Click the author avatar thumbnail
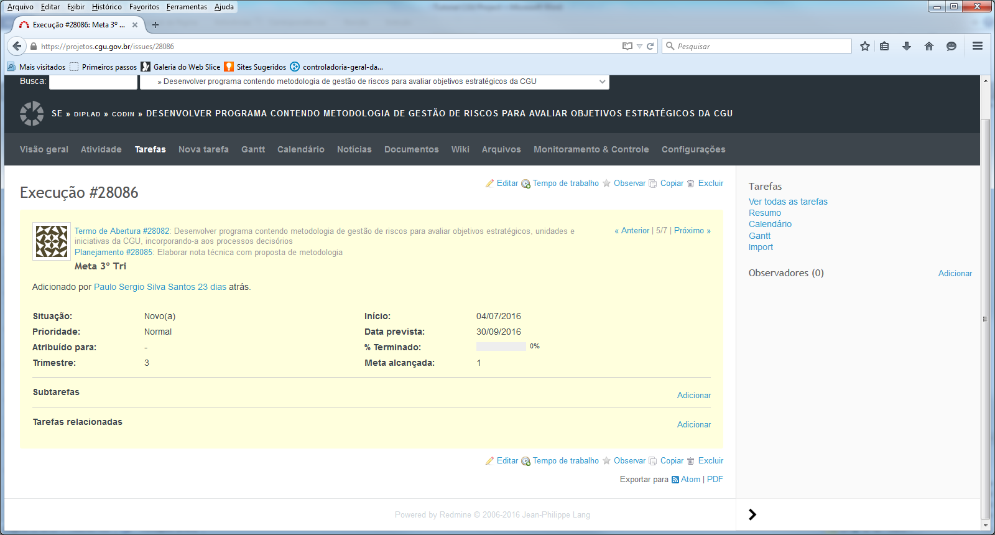 pos(51,241)
